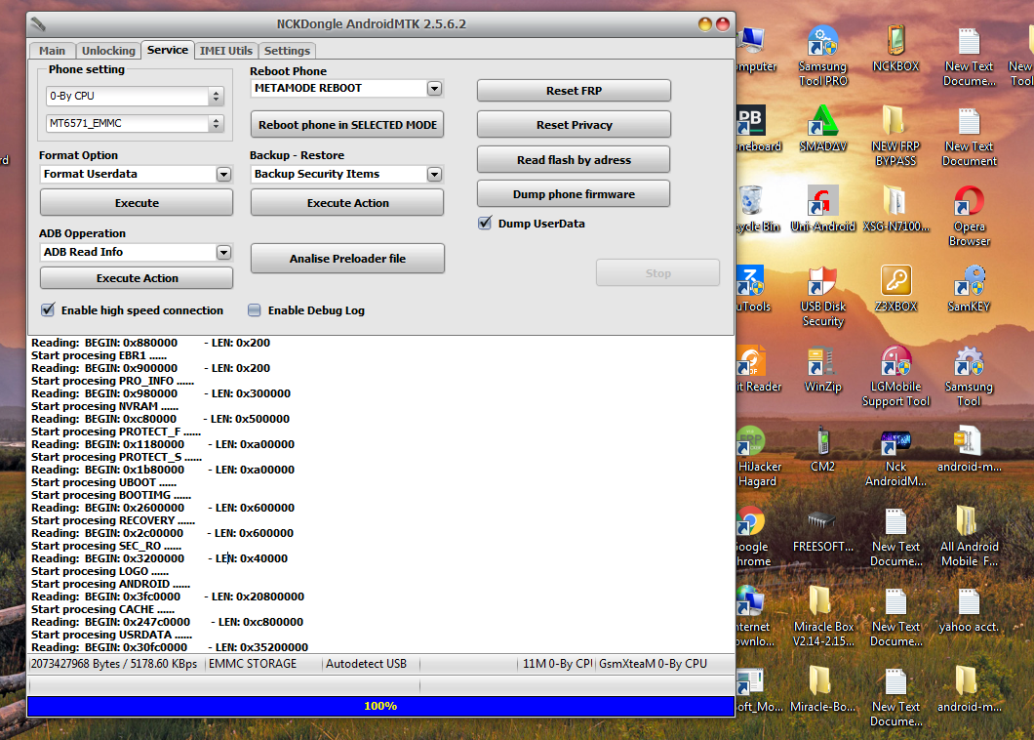Open XSG-N7100 archive icon

click(x=895, y=209)
